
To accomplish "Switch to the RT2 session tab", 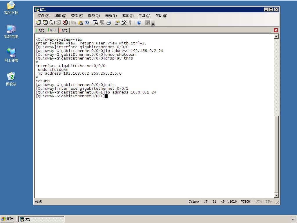I will [x=64, y=30].
